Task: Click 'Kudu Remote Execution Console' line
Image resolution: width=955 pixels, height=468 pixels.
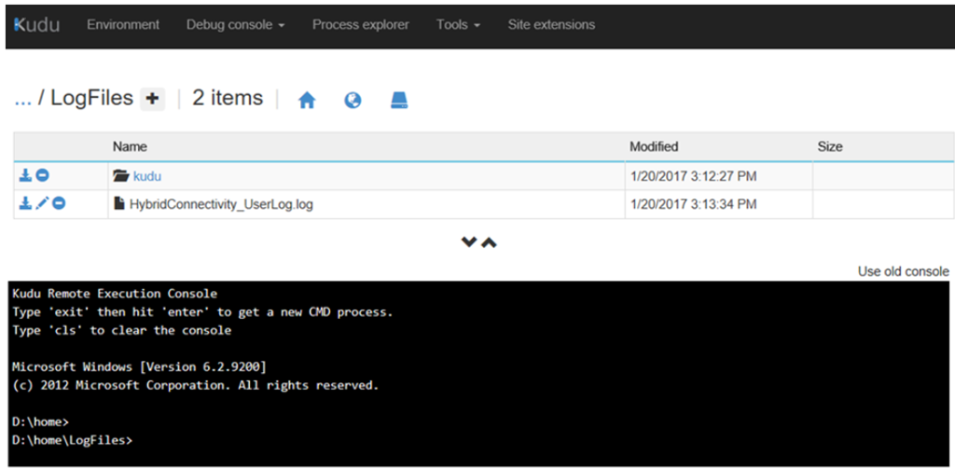Action: pyautogui.click(x=115, y=294)
